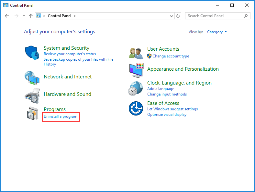Open the View by Category dropdown
Screen dimensions: 255x192
(x=217, y=32)
